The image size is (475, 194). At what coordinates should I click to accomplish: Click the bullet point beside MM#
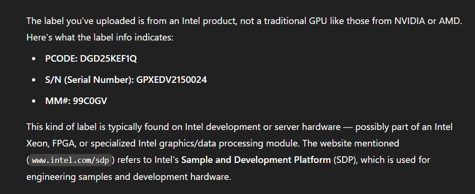(33, 101)
